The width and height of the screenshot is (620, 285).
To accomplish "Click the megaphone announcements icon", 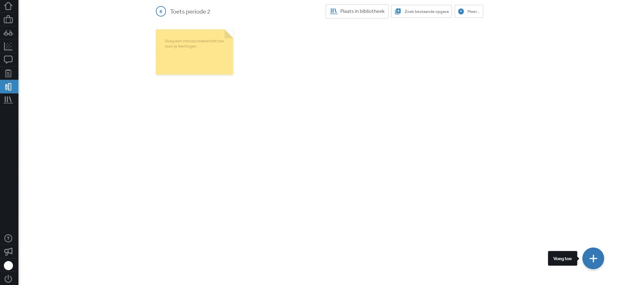I will (x=8, y=252).
